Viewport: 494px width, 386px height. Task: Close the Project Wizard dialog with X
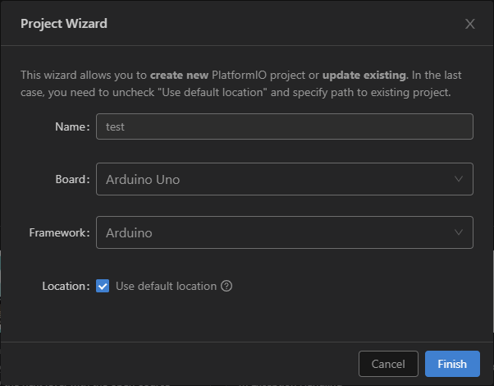pos(469,24)
